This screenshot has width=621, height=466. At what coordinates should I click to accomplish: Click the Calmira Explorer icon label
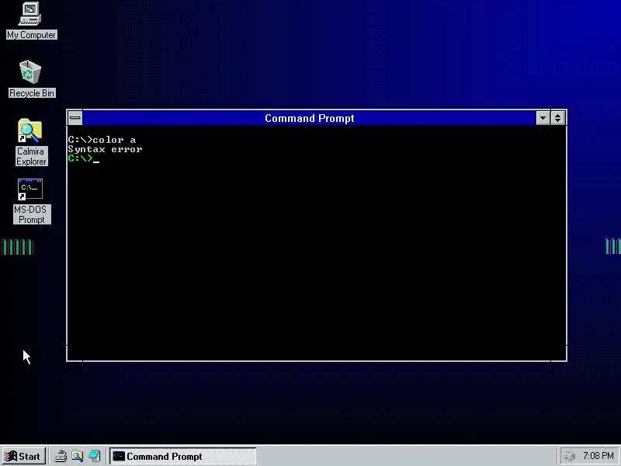point(31,156)
